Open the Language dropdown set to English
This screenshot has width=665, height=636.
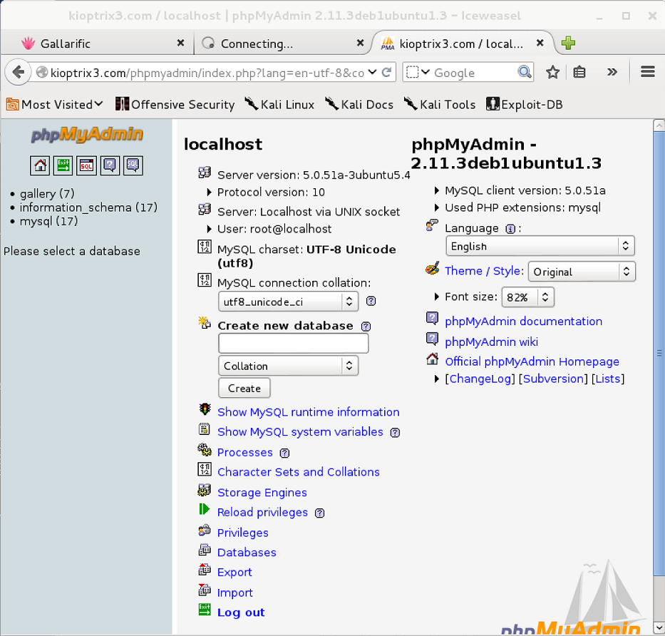coord(540,246)
